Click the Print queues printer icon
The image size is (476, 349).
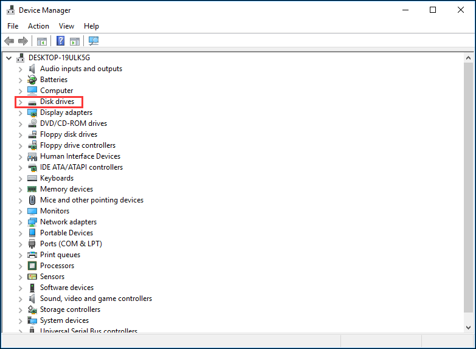pyautogui.click(x=32, y=255)
